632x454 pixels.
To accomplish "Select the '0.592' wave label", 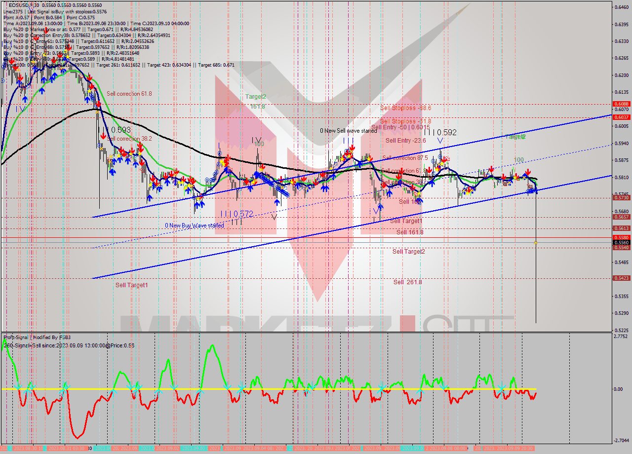I will coord(446,132).
